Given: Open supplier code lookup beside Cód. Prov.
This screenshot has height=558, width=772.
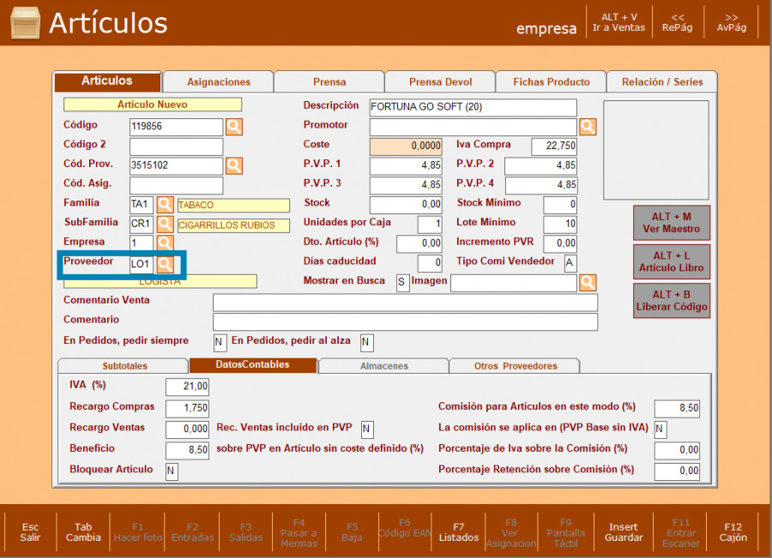Looking at the screenshot, I should [x=234, y=165].
